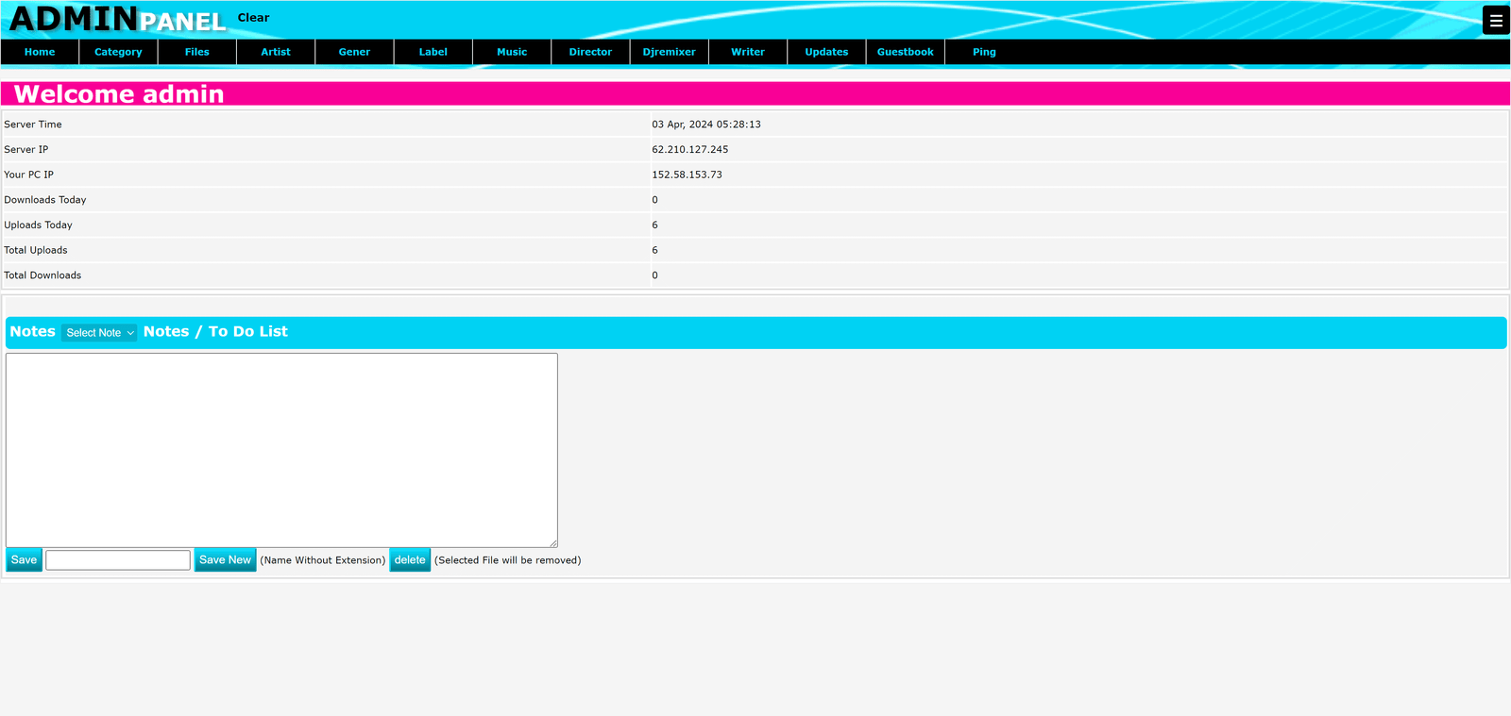Open the Djremixer menu item

[669, 52]
